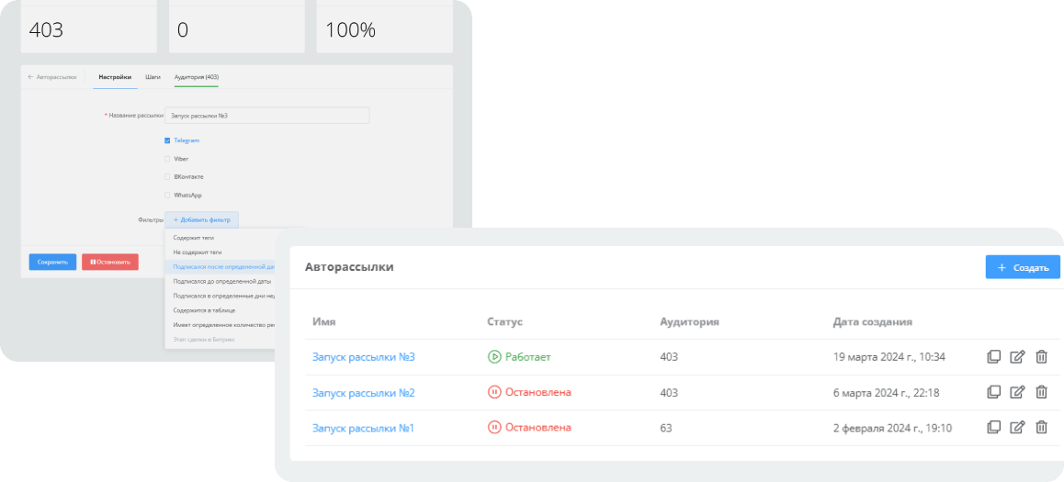The height and width of the screenshot is (482, 1064).
Task: Open the Аудитория (403) tab
Action: (x=196, y=77)
